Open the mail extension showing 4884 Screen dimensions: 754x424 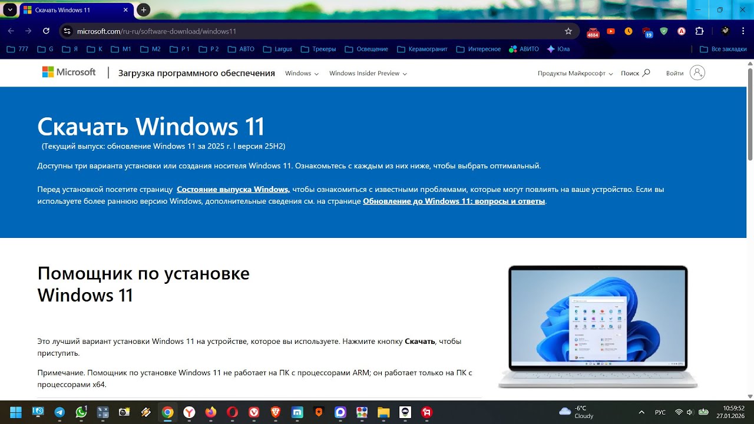(x=593, y=32)
